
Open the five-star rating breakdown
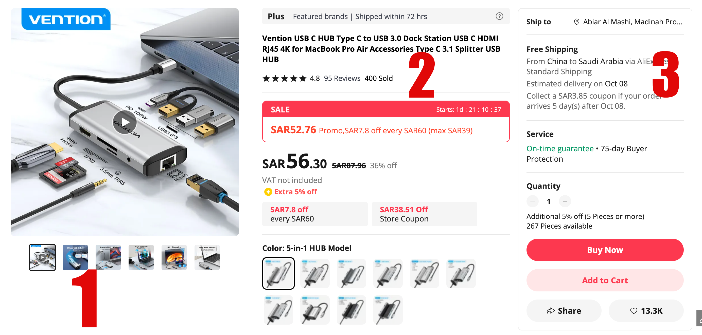point(284,79)
